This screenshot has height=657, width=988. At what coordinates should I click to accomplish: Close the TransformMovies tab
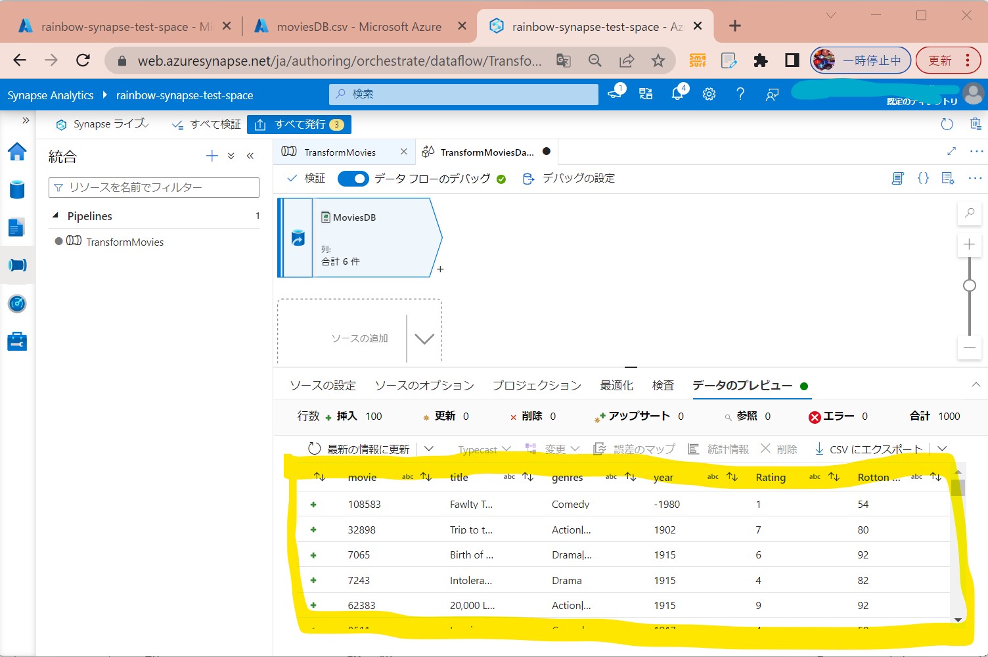click(404, 152)
